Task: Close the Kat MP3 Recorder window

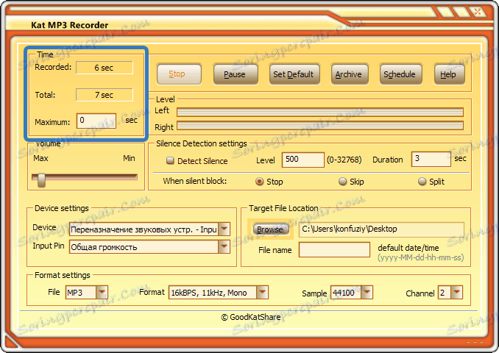Action: tap(478, 12)
